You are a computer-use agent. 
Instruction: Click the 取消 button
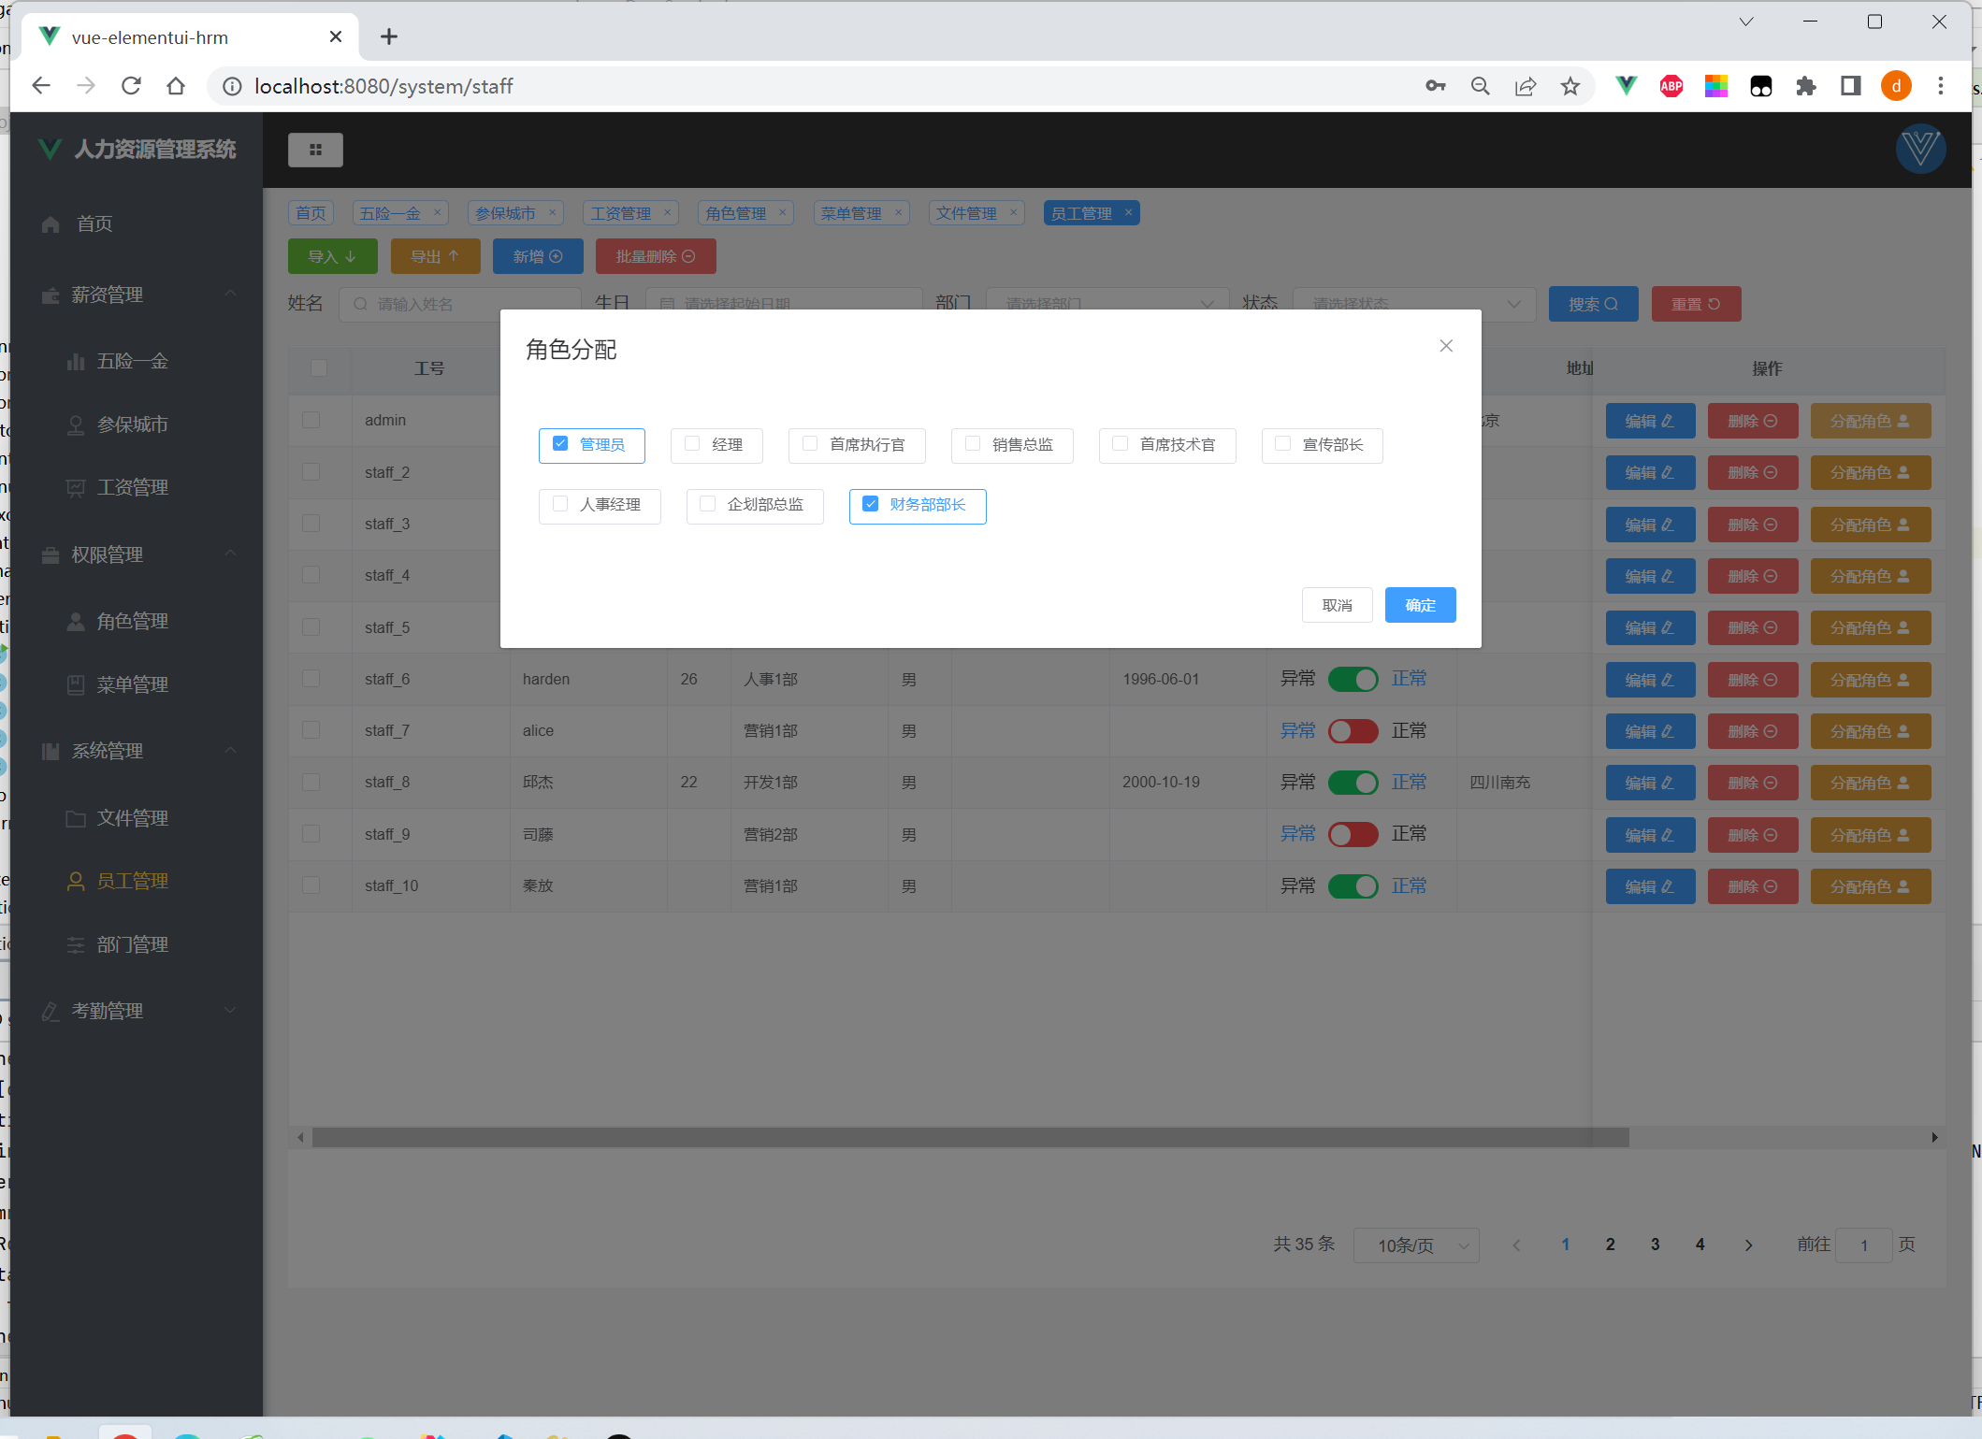[x=1337, y=605]
